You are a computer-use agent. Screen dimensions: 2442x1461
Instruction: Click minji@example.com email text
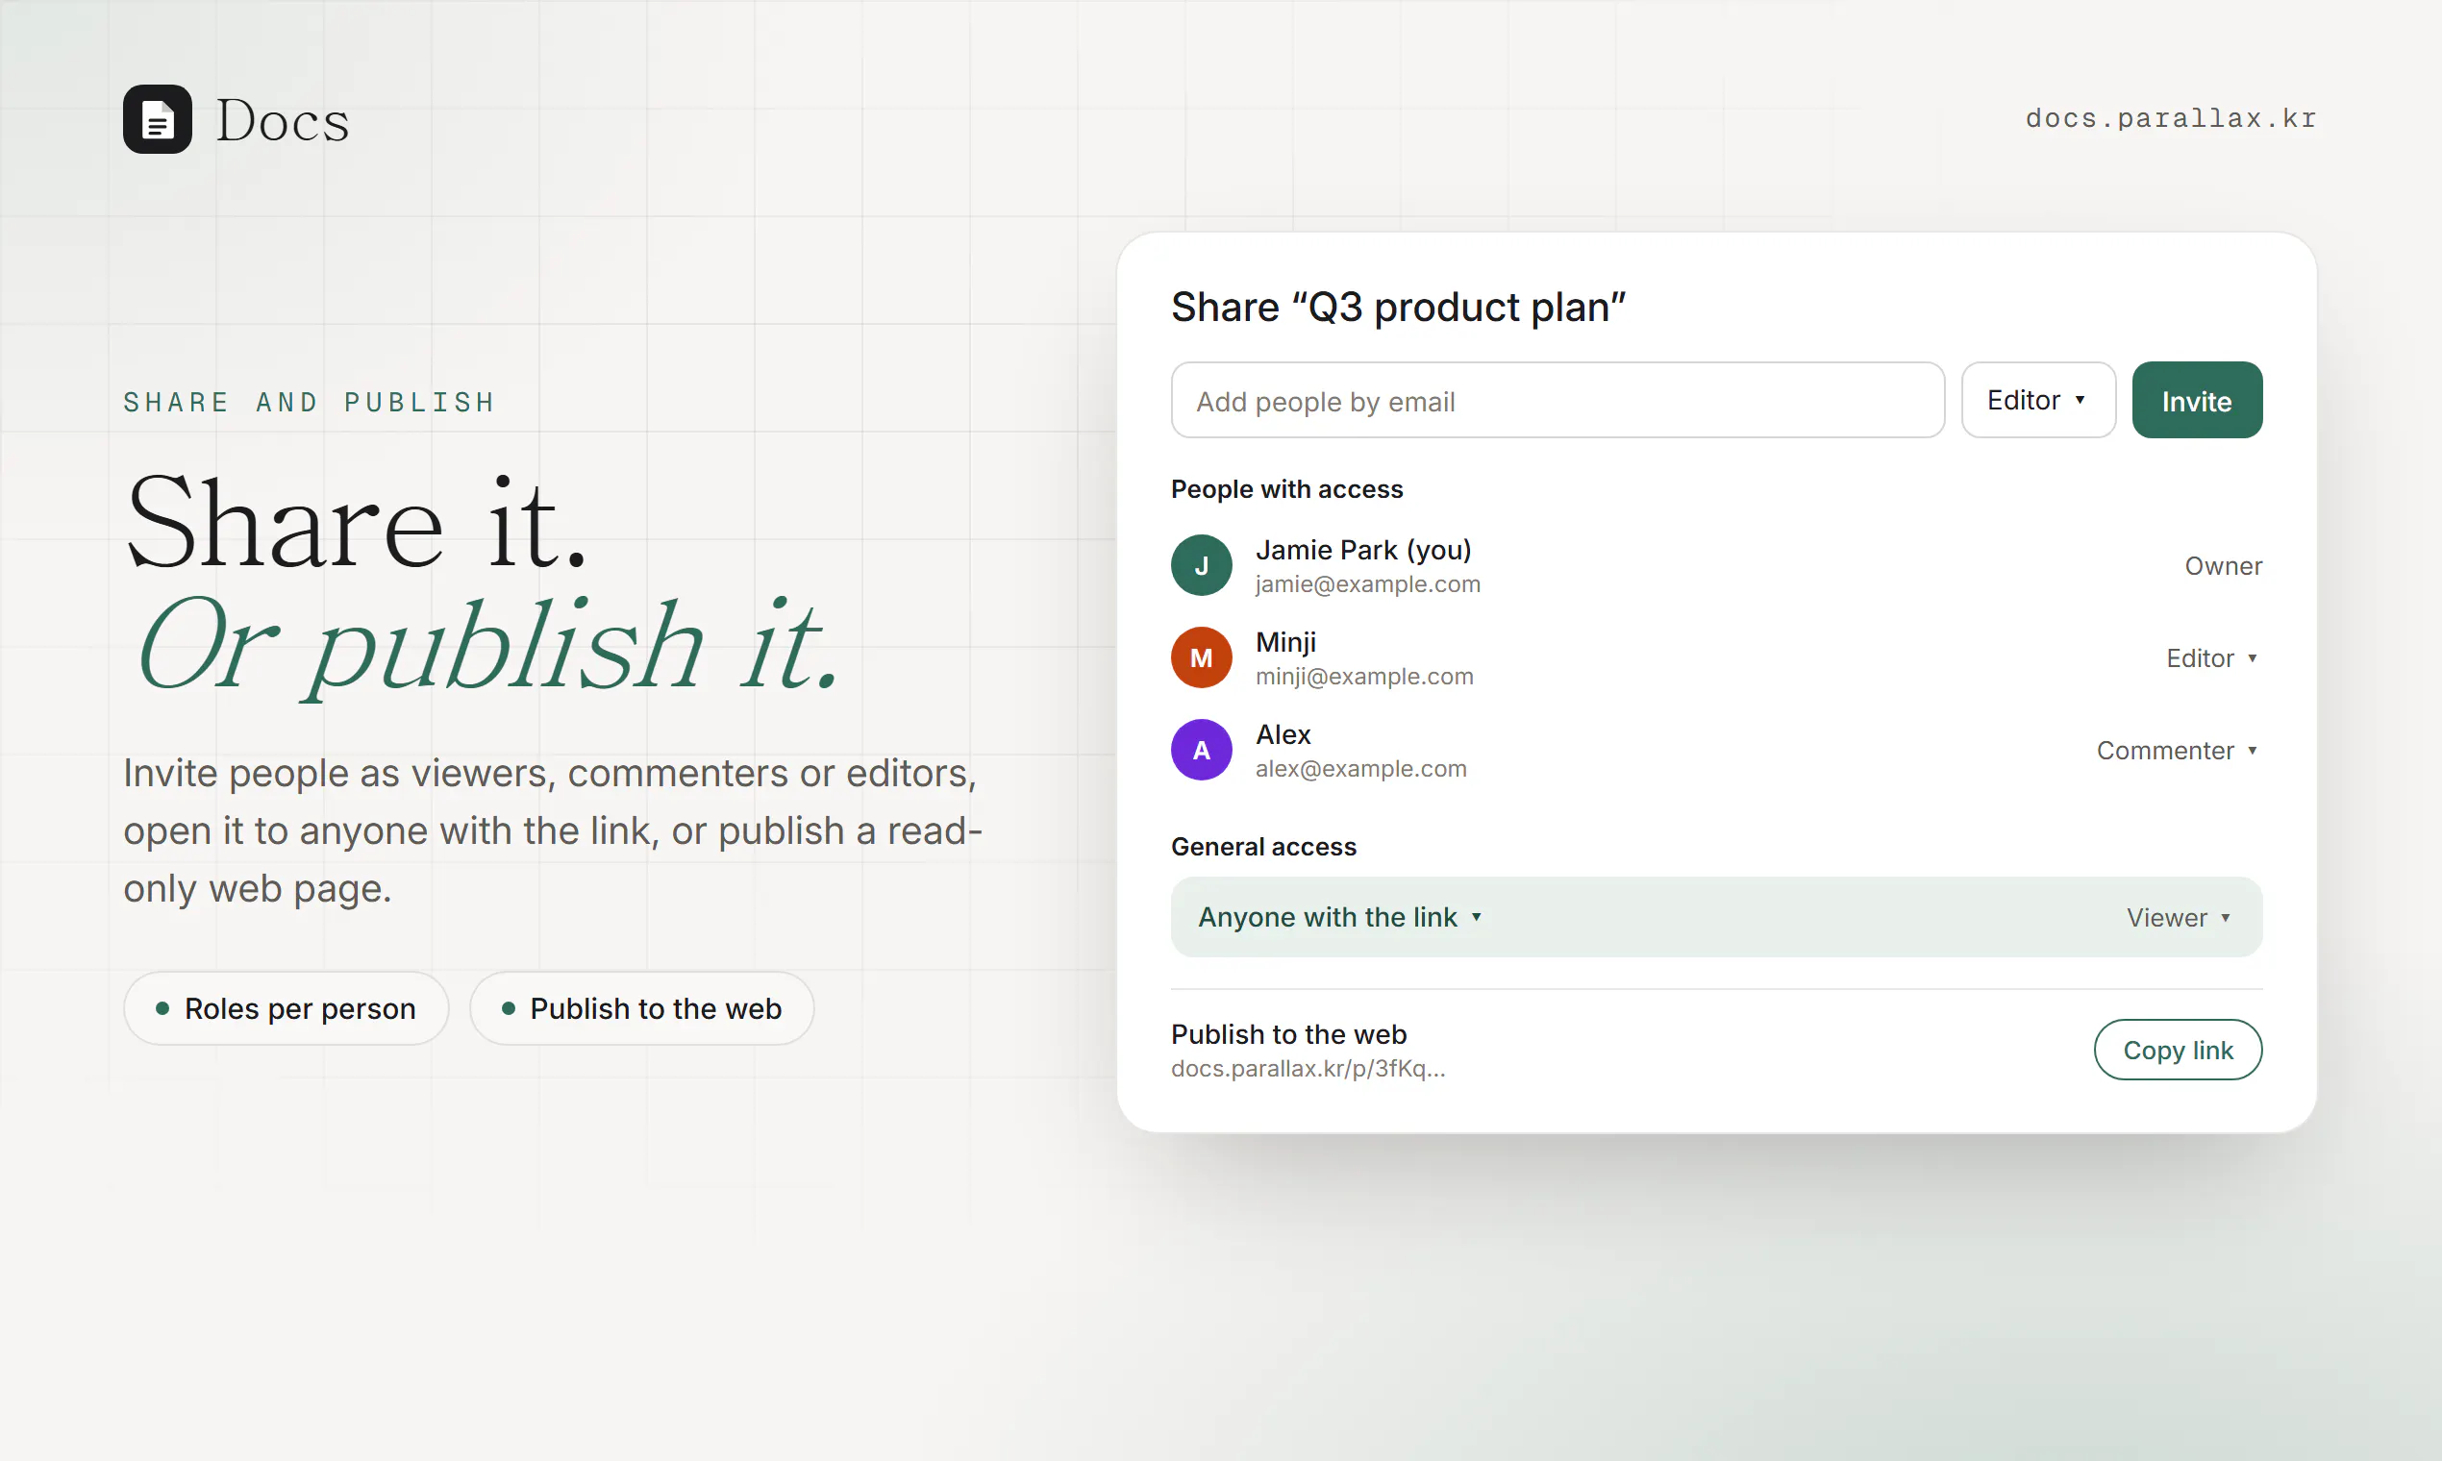[x=1365, y=677]
